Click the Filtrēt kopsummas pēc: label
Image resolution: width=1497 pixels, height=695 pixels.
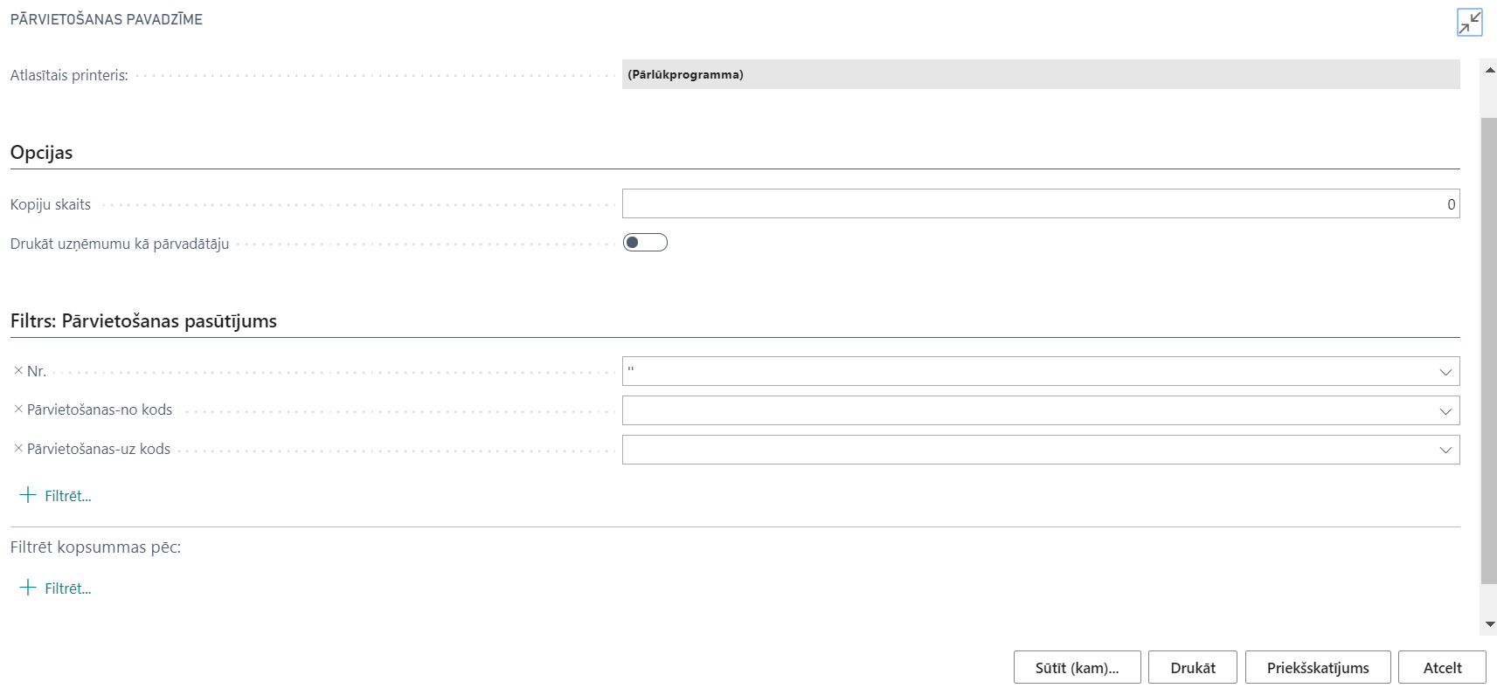(x=95, y=547)
